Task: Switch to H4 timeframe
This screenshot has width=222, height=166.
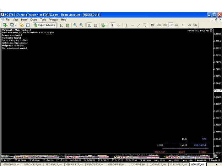Action: tap(177, 25)
